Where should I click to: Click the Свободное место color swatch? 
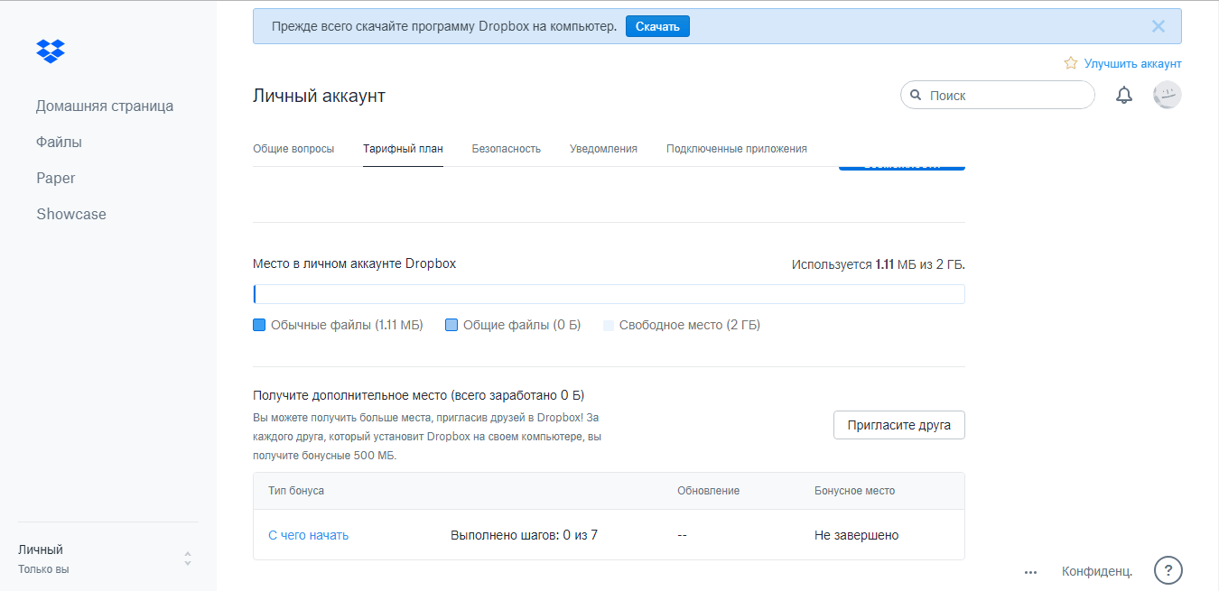click(x=608, y=326)
